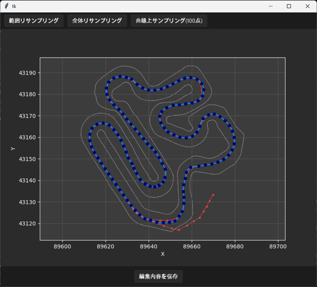Click the X-axis tick label 89700
Screen dimensions: 317x287
point(278,247)
